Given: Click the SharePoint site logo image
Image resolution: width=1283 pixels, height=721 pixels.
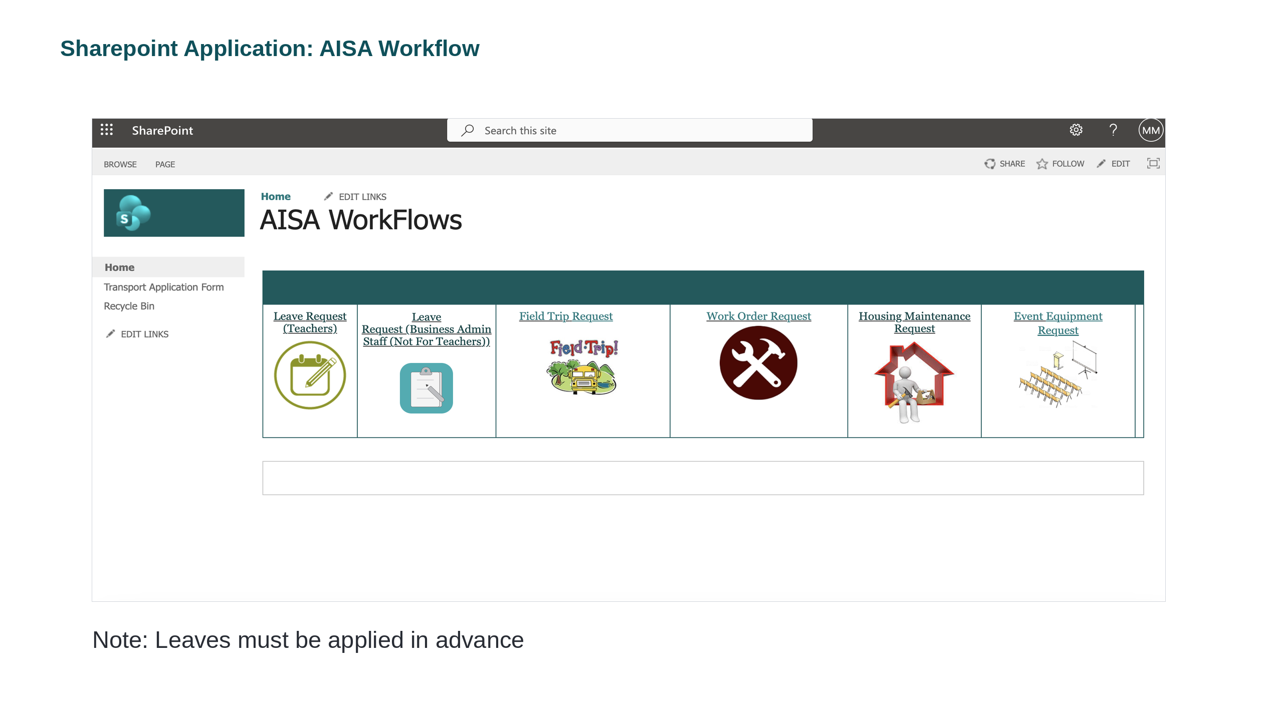Looking at the screenshot, I should click(174, 213).
